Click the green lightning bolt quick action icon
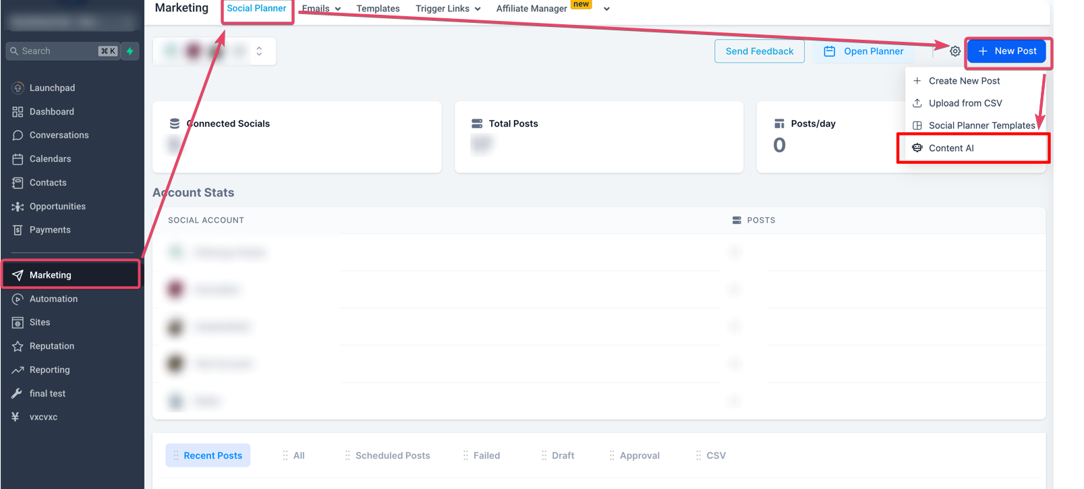The width and height of the screenshot is (1084, 489). (130, 51)
